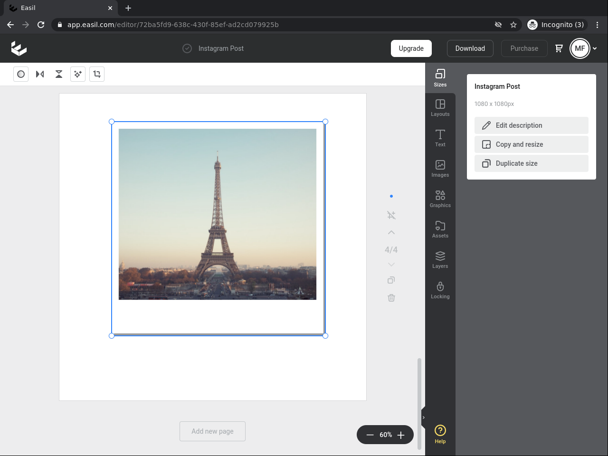
Task: Zoom out with the minus button
Action: (x=370, y=435)
